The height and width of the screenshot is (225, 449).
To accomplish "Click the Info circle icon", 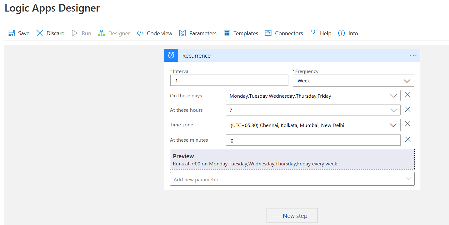I will [342, 33].
